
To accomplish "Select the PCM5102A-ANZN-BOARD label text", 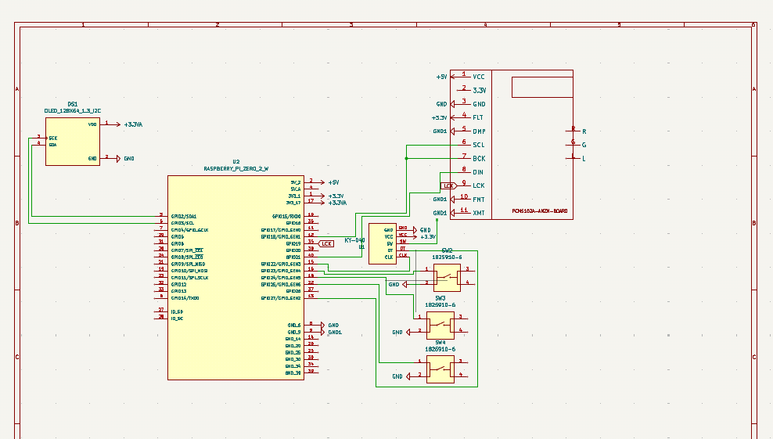I will click(x=540, y=211).
